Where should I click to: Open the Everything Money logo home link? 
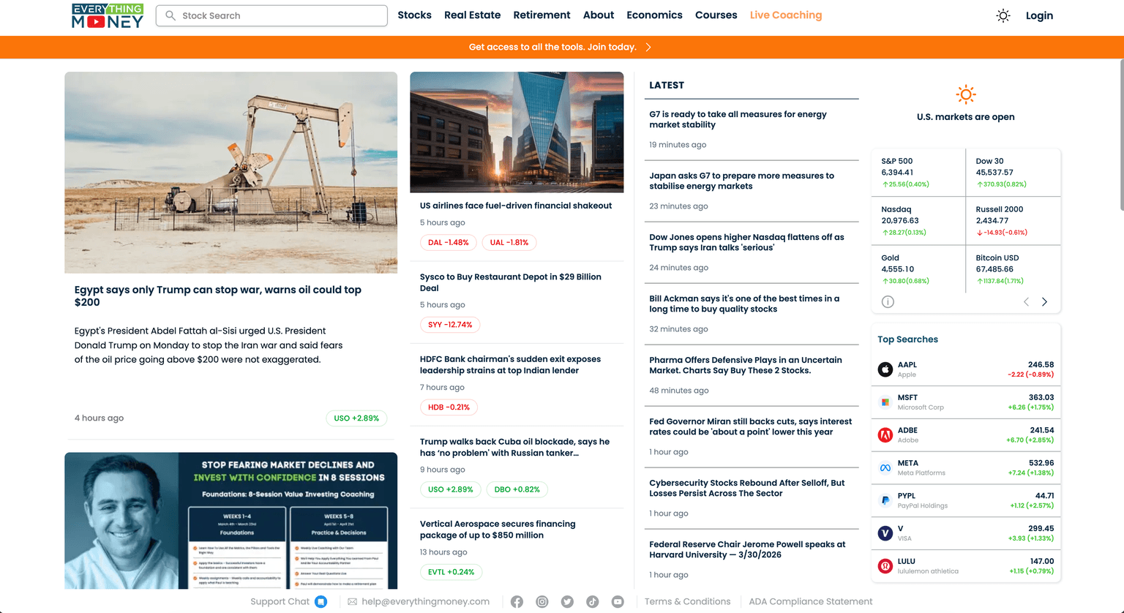(x=107, y=15)
